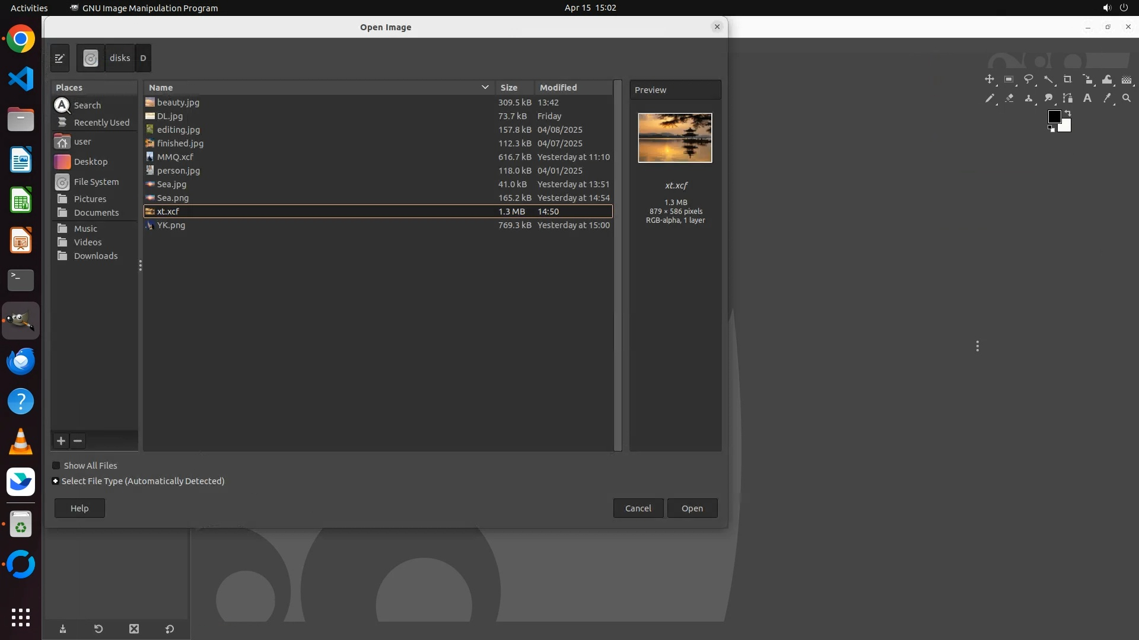Select the Eraser tool
The image size is (1139, 640).
[x=1009, y=98]
